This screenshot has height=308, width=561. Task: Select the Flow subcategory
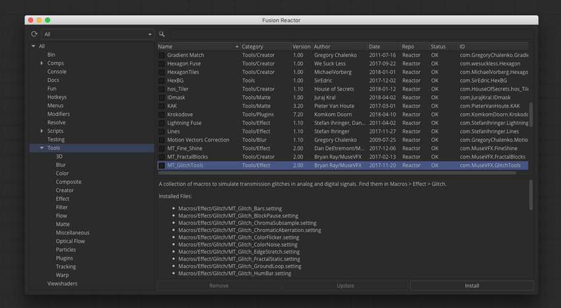point(61,216)
